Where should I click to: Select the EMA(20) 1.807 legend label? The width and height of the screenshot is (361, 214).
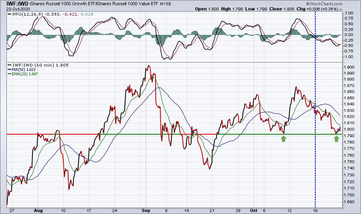(23, 74)
